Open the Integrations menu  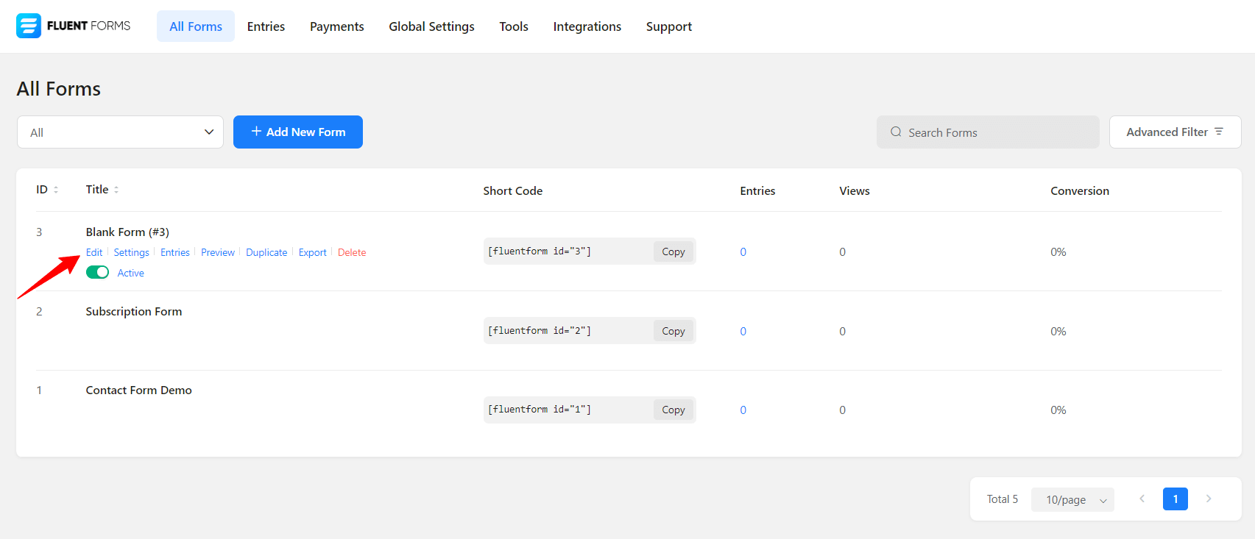coord(587,26)
